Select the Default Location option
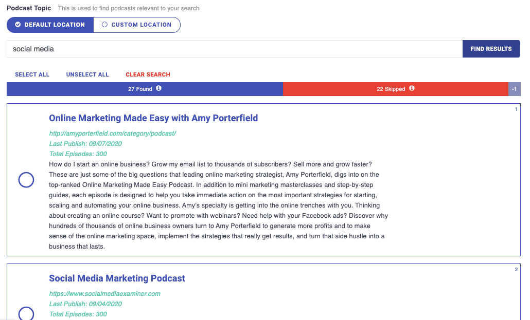Screen dimensions: 530x320 (x=50, y=25)
